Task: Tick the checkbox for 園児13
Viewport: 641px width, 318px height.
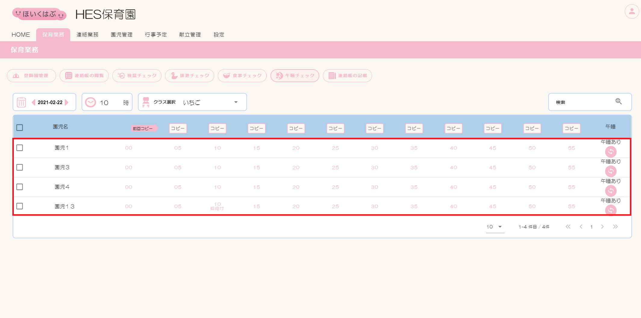Action: 20,206
